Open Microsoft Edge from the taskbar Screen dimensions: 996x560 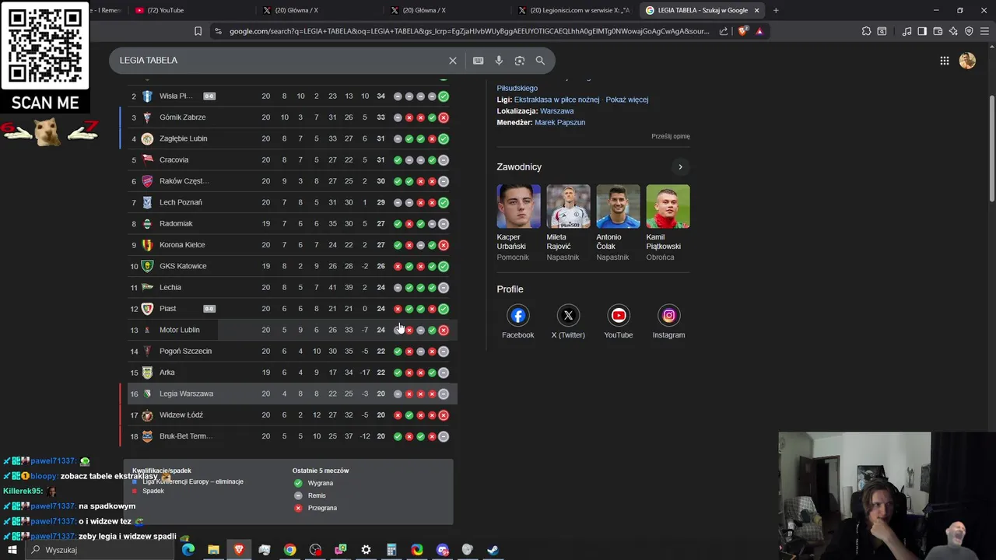point(188,550)
